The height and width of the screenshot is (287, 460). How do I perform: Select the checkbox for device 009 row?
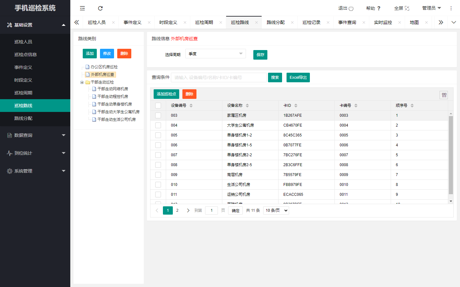point(158,175)
